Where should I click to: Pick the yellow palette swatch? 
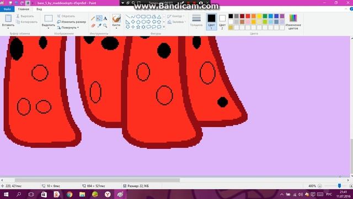click(259, 16)
